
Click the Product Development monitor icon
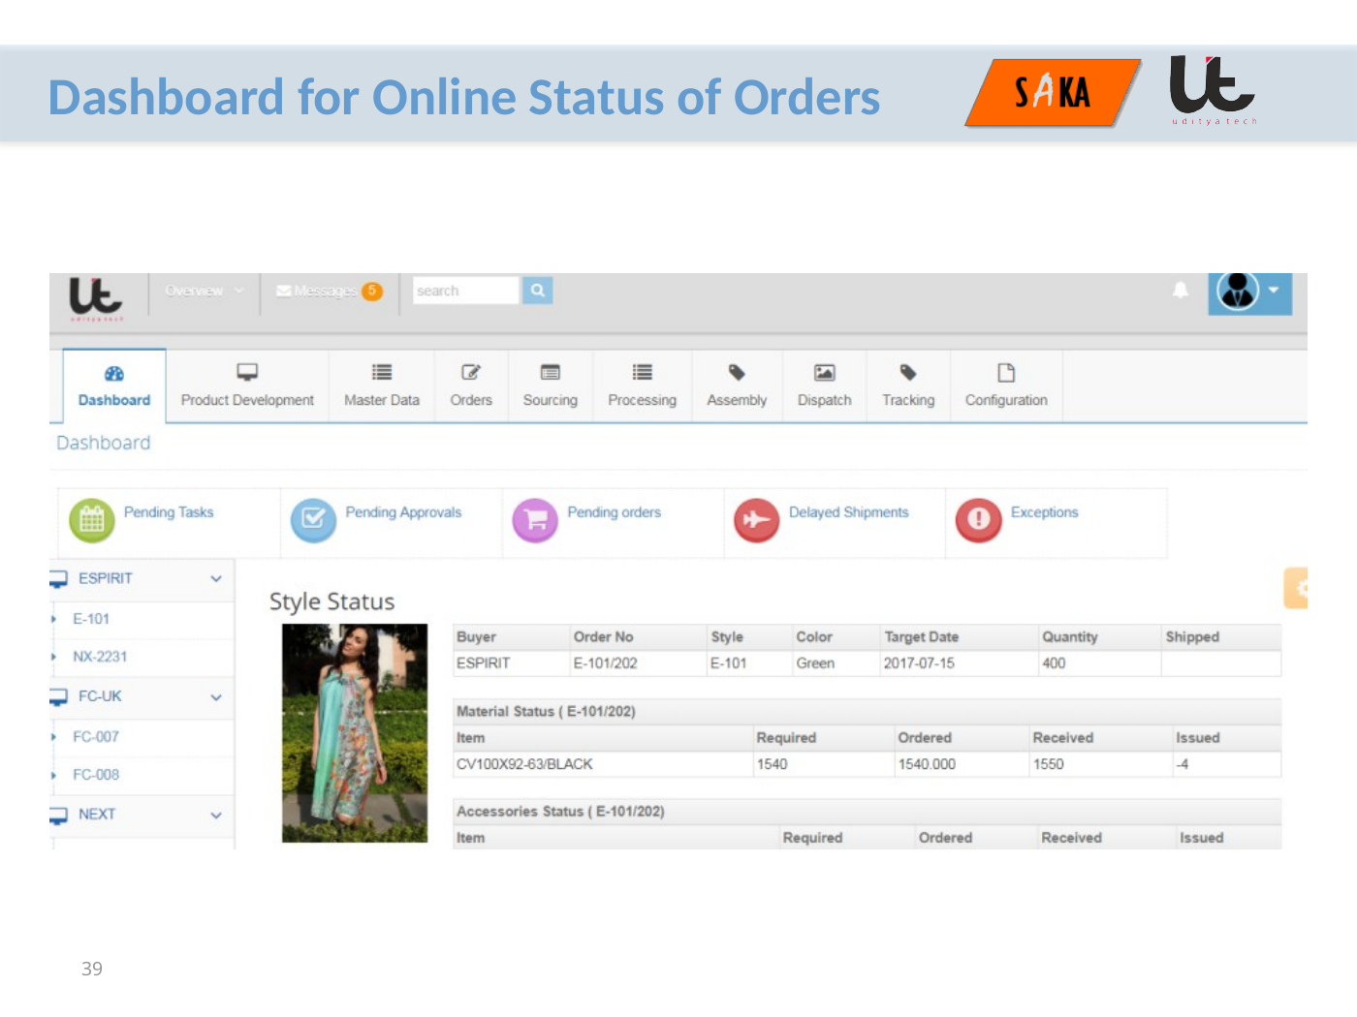pyautogui.click(x=247, y=373)
